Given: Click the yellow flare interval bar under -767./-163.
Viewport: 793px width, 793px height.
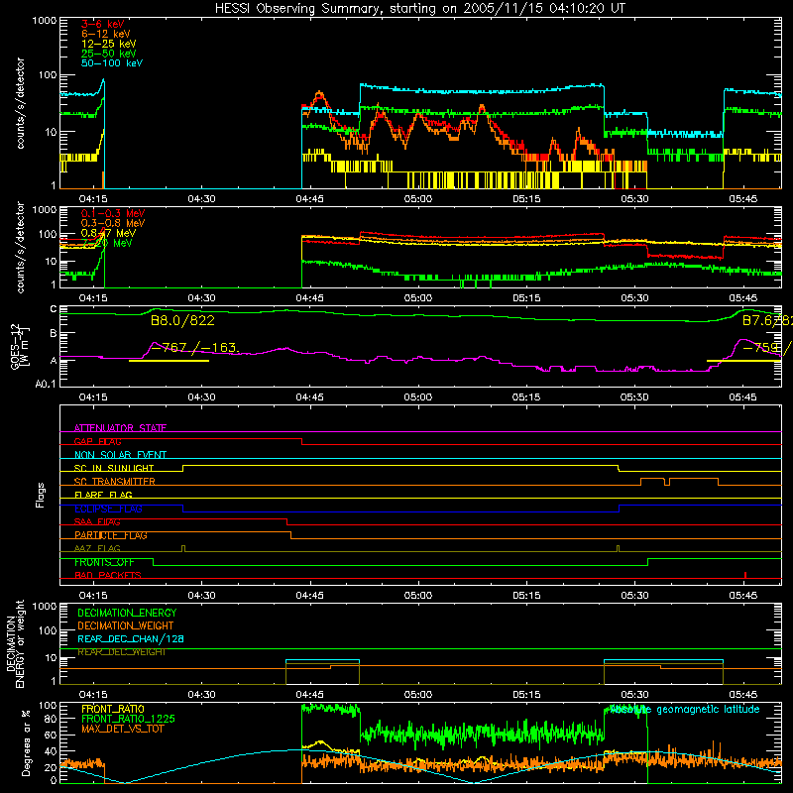Looking at the screenshot, I should point(169,361).
